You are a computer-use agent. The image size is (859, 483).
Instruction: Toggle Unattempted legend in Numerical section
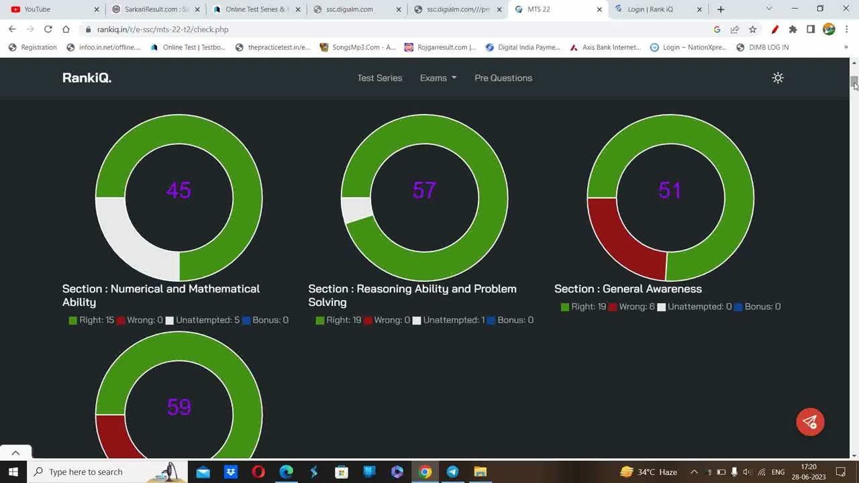pos(202,320)
